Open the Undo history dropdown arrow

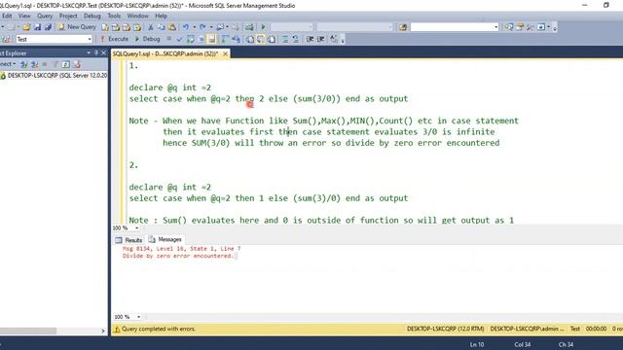click(194, 27)
